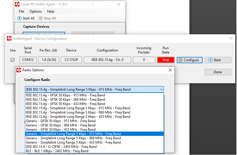Image resolution: width=237 pixels, height=155 pixels.
Task: Click the CC1352P device field
Action: (x=71, y=60)
